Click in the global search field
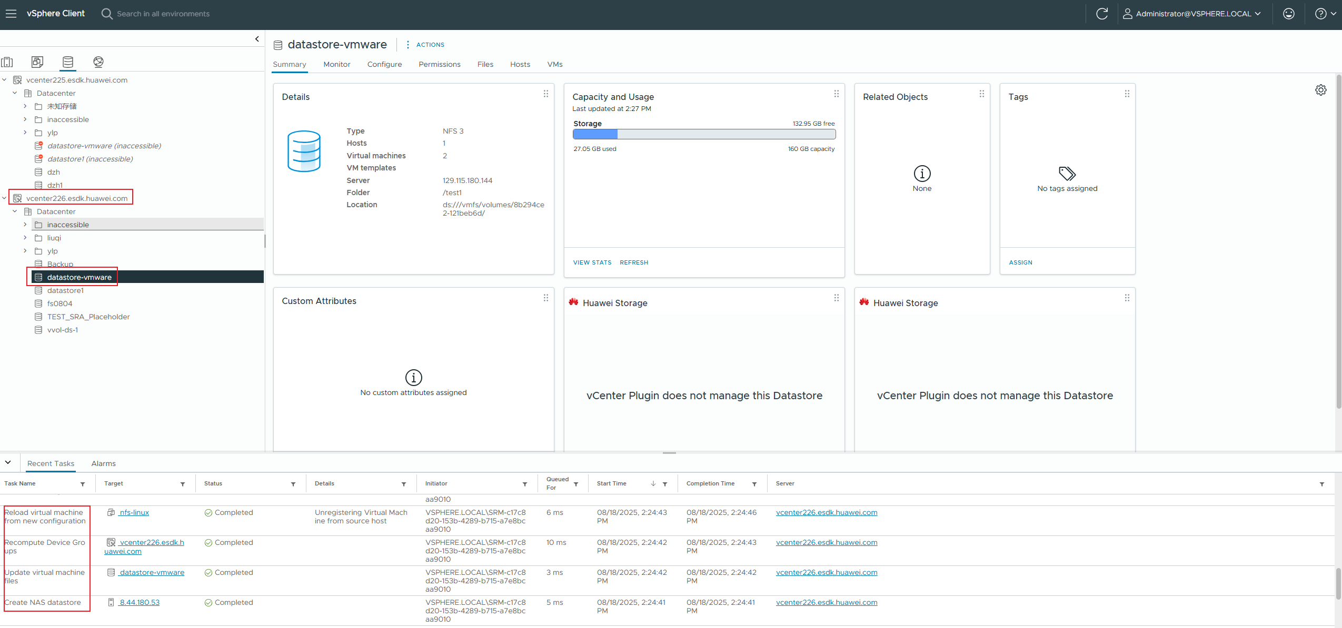1342x628 pixels. pyautogui.click(x=163, y=14)
